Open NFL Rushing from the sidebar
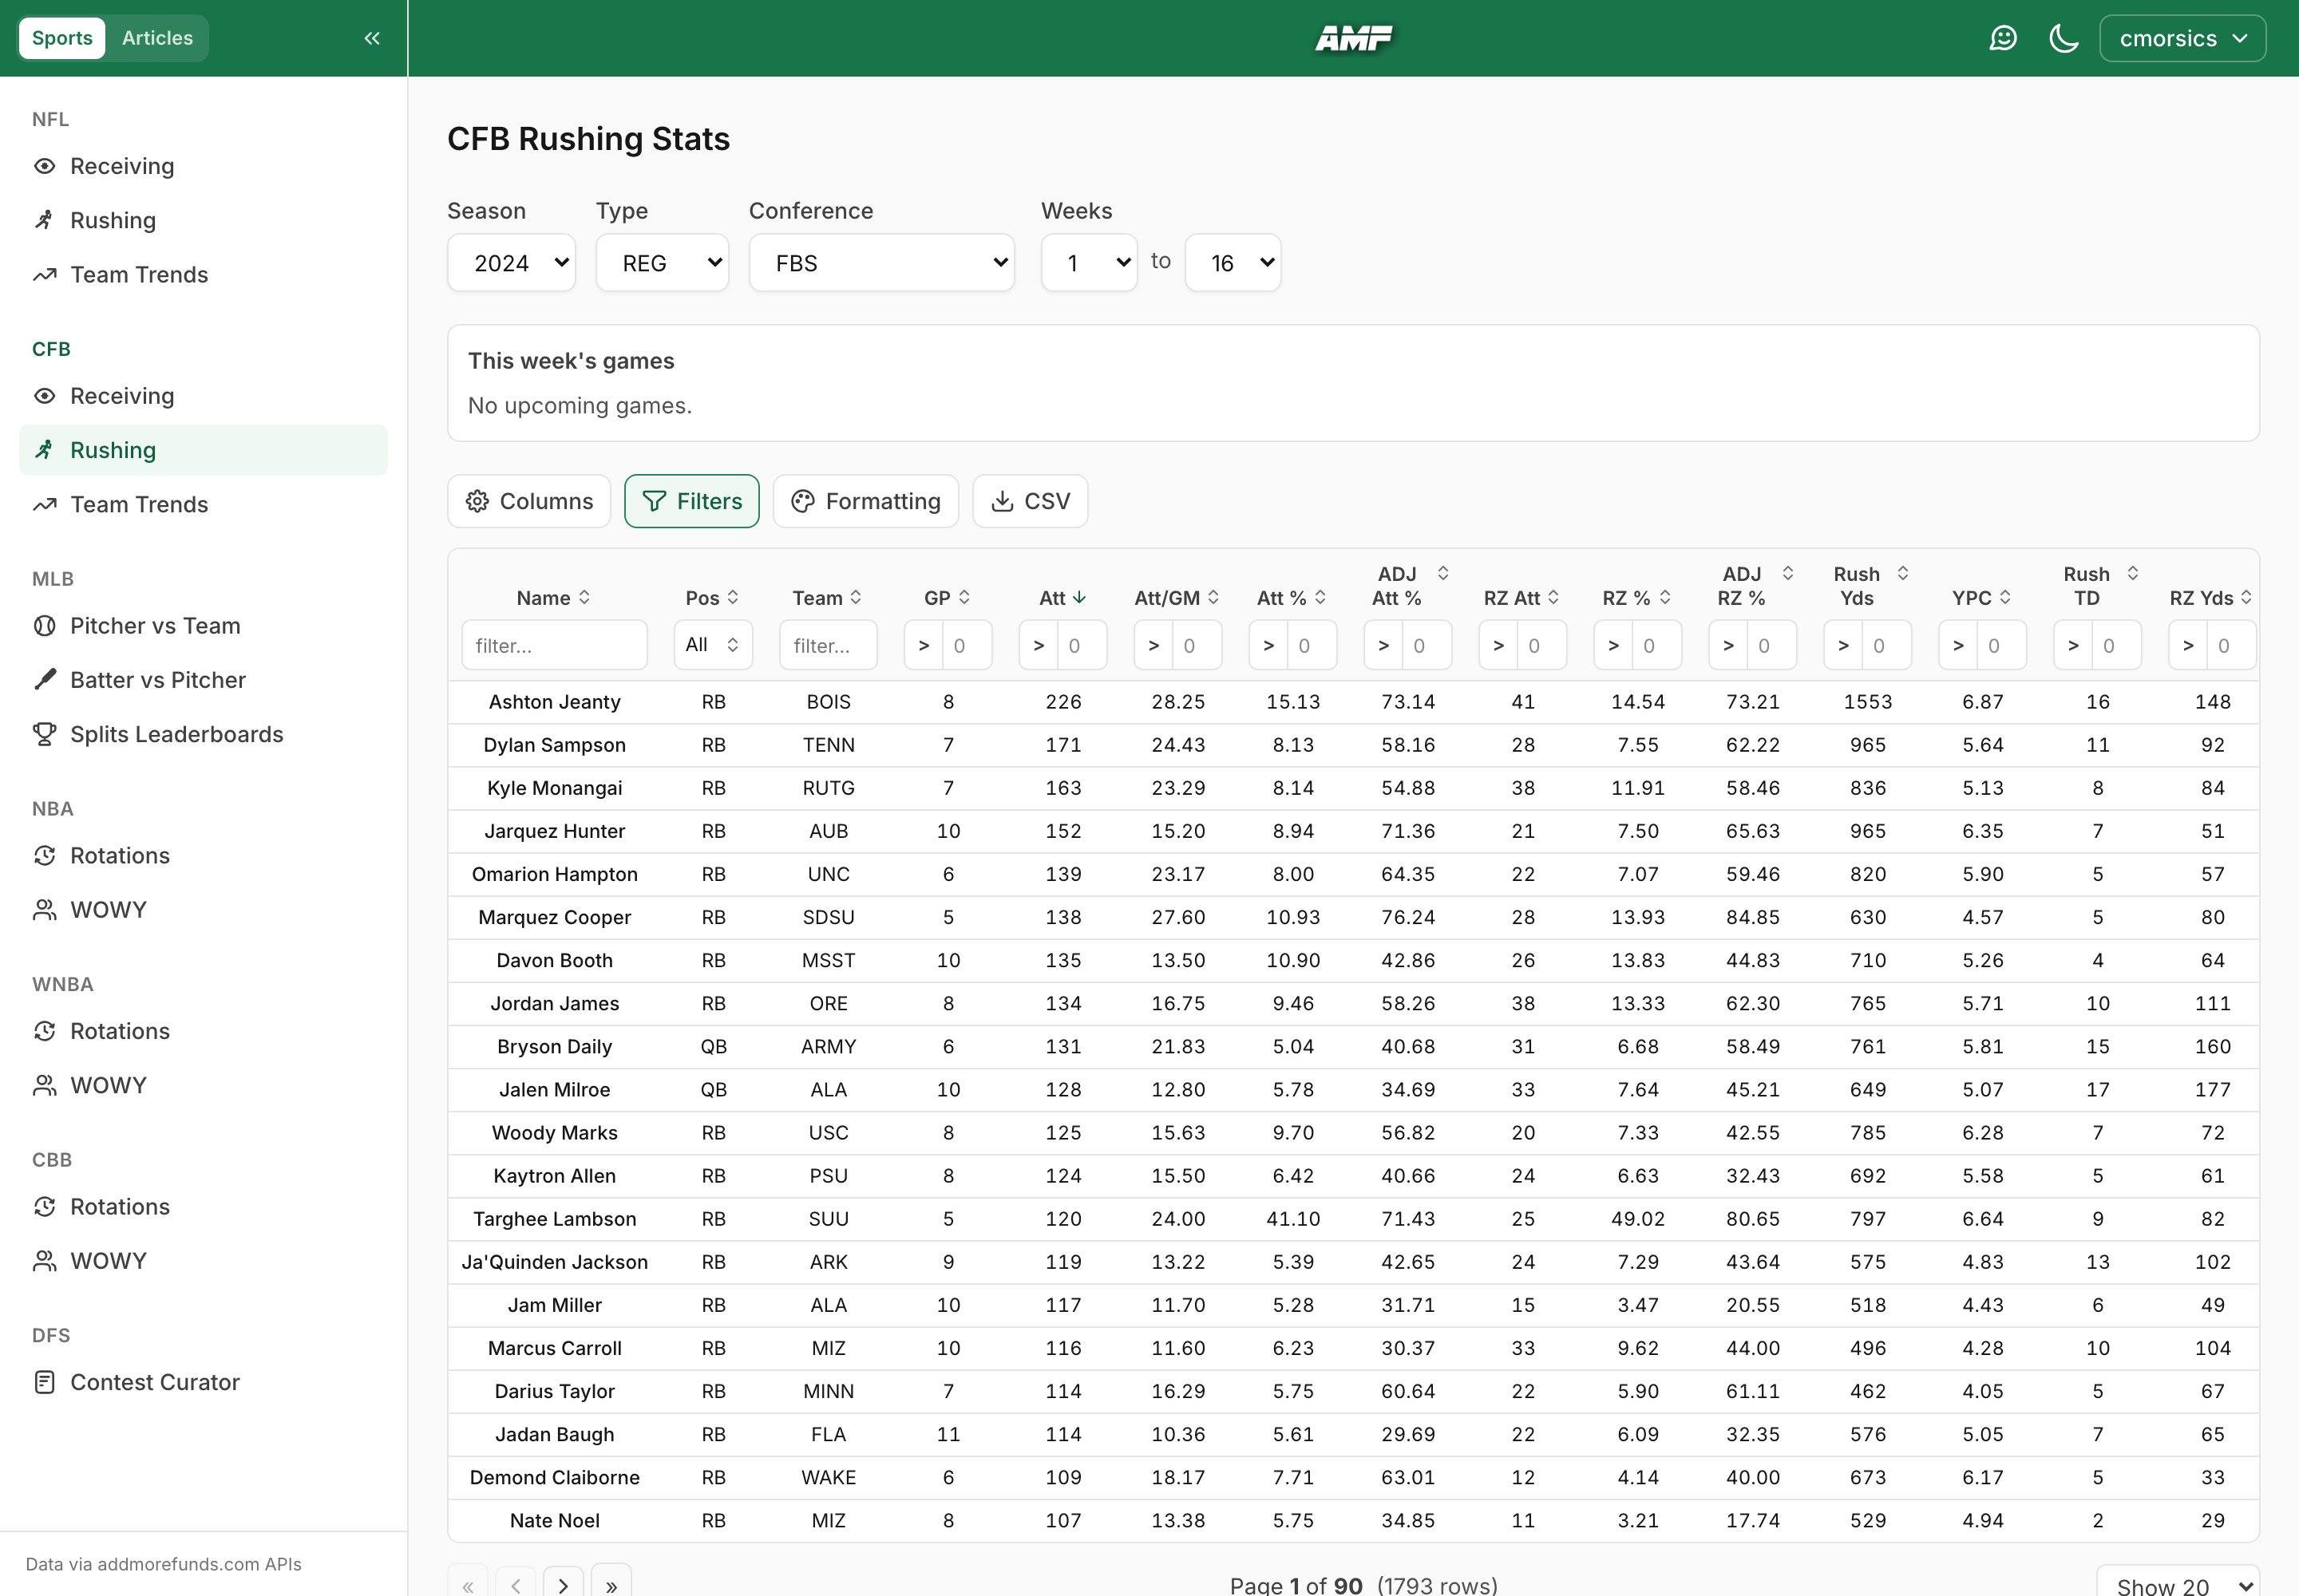Screen dimensions: 2299x1596 coord(203,220)
